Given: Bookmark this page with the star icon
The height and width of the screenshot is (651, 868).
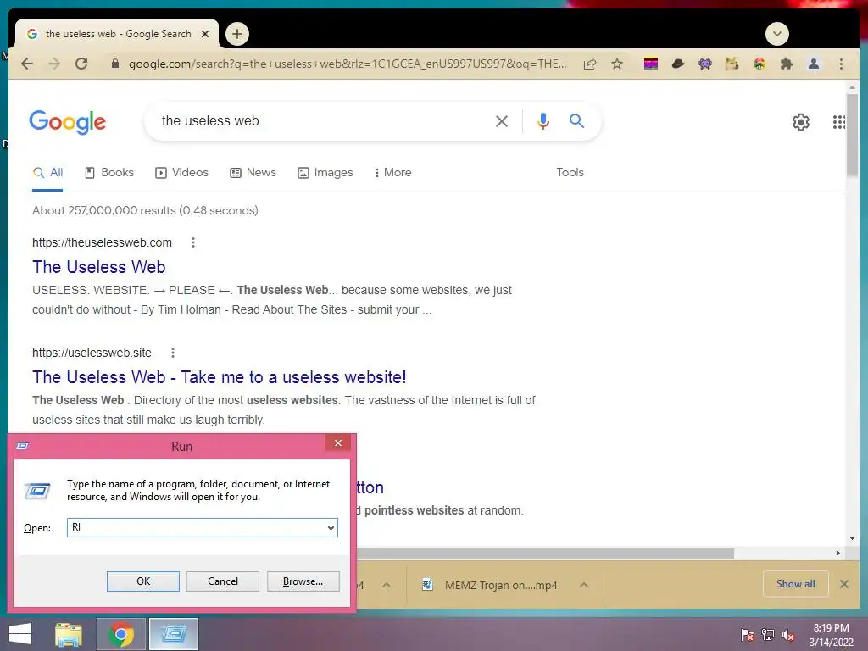Looking at the screenshot, I should pos(617,64).
